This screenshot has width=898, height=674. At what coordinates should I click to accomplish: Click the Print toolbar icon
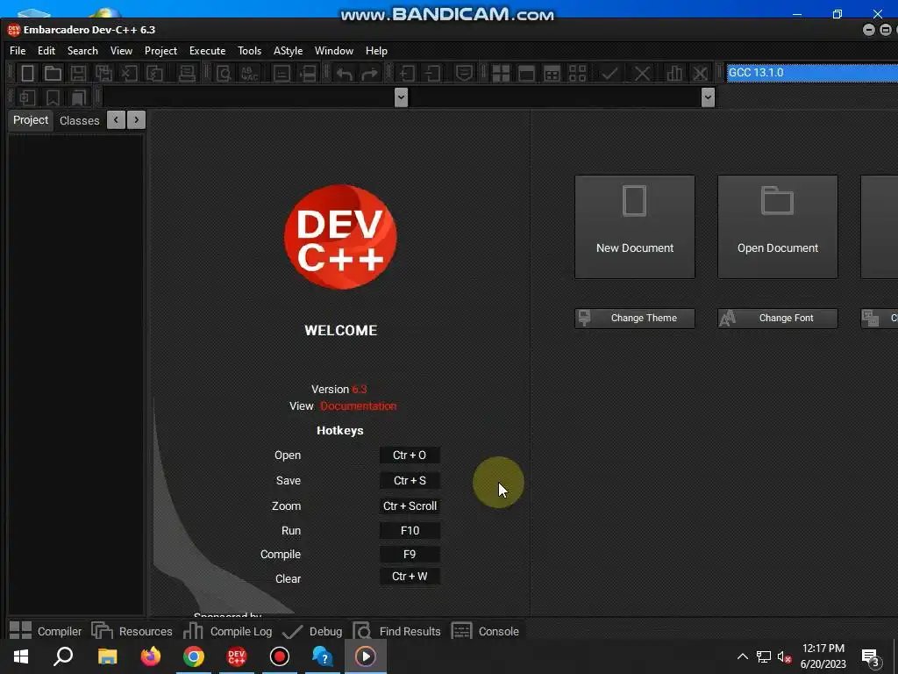[x=187, y=73]
